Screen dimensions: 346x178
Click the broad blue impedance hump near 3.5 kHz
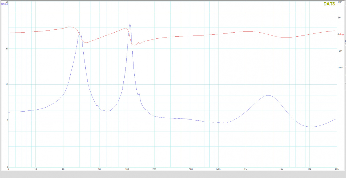(x=268, y=95)
